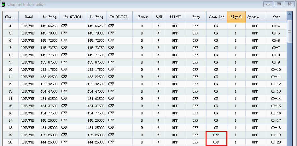297x146 pixels.
Task: Select Rx Freq cell 433.07500
Action: click(49, 62)
